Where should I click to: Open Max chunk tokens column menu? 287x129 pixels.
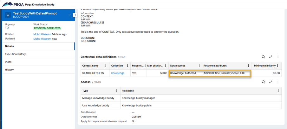(166, 66)
